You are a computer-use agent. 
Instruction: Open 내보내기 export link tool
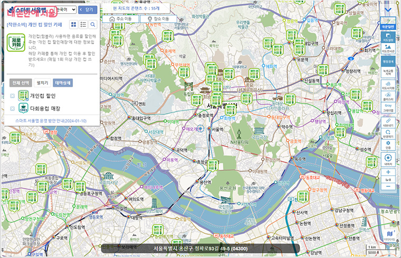point(388,123)
